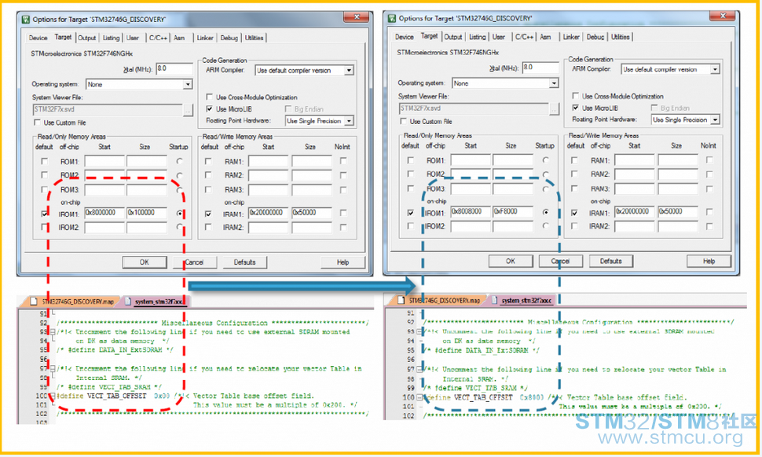Screen dimensions: 762x457
Task: Click IROM1 Size field showing 0x100000
Action: click(147, 214)
